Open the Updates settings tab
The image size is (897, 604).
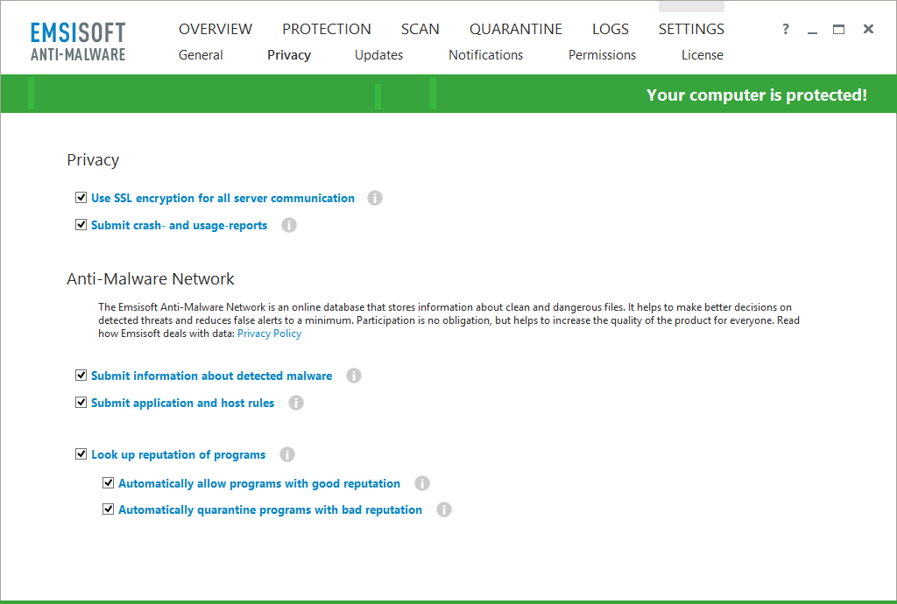(378, 55)
